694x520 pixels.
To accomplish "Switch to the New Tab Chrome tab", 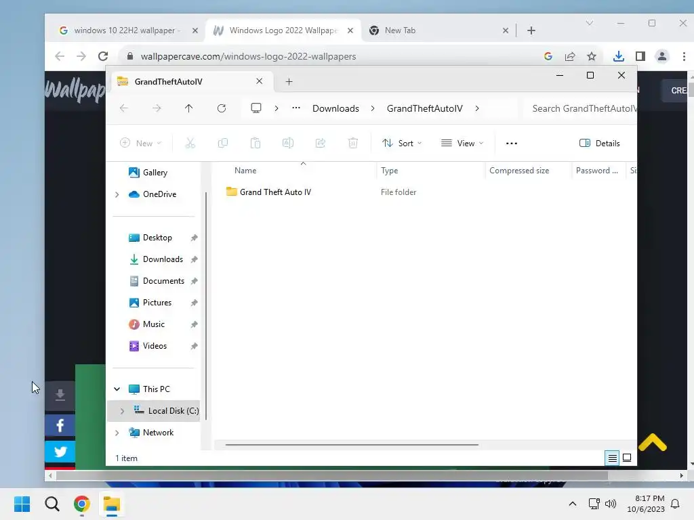I will click(x=400, y=30).
